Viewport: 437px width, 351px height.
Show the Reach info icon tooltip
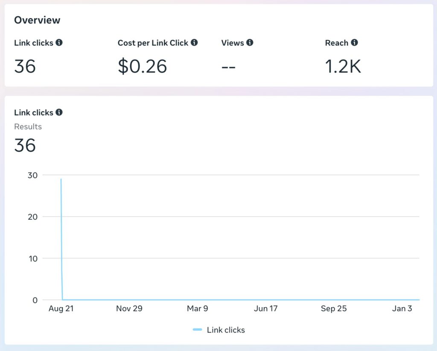[354, 43]
